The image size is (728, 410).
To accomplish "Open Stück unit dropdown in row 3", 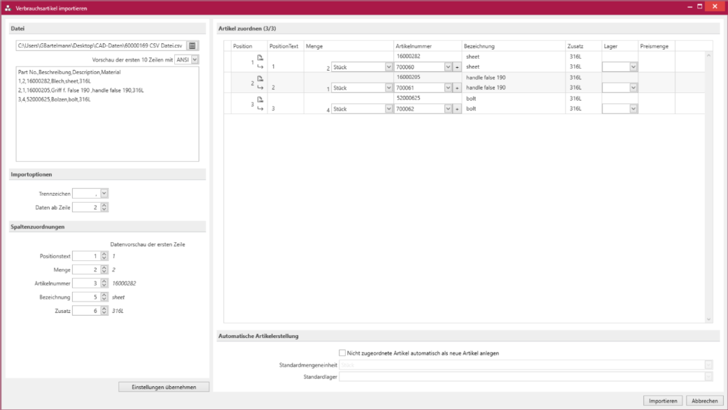I will pos(388,109).
